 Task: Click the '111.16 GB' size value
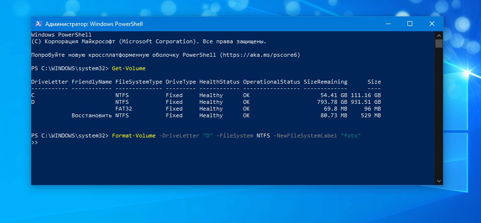(x=366, y=95)
